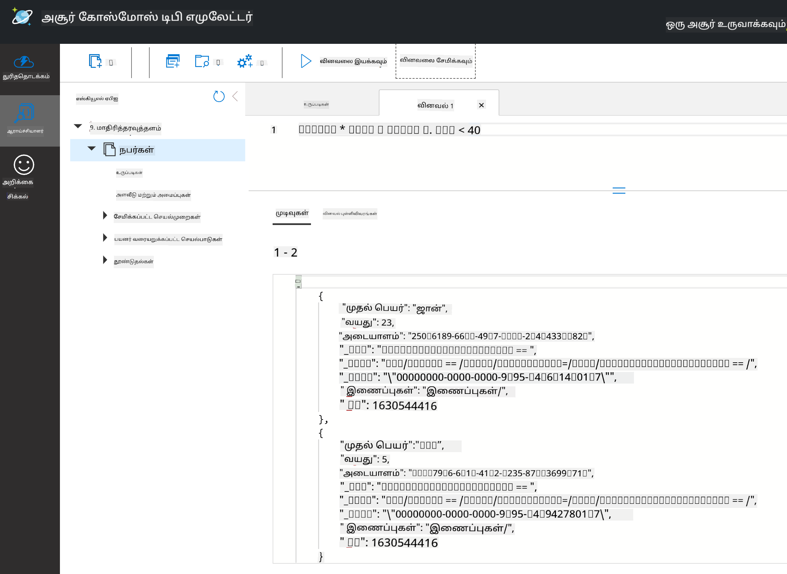The width and height of the screenshot is (787, 574).
Task: Select the வினவல் புள்ளிவிவரங்கள் tab
Action: pos(350,213)
